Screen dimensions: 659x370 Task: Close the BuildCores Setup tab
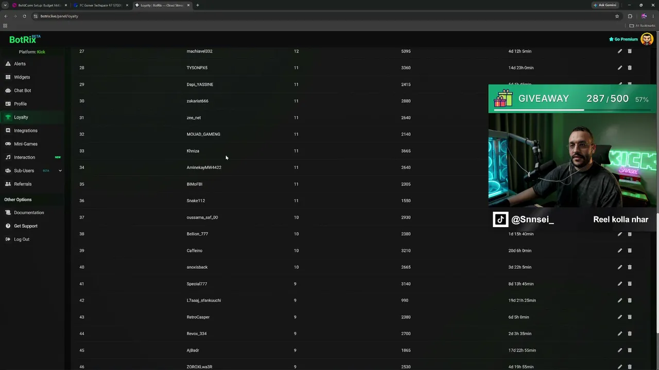(65, 5)
